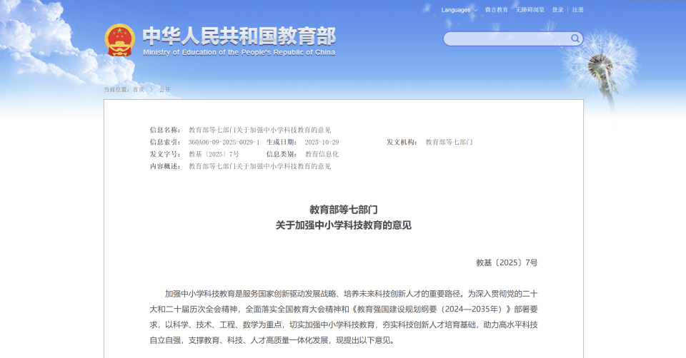Viewport: 686px width, 358px height.
Task: Enable 无障碍浏览 accessibility mode
Action: point(530,10)
